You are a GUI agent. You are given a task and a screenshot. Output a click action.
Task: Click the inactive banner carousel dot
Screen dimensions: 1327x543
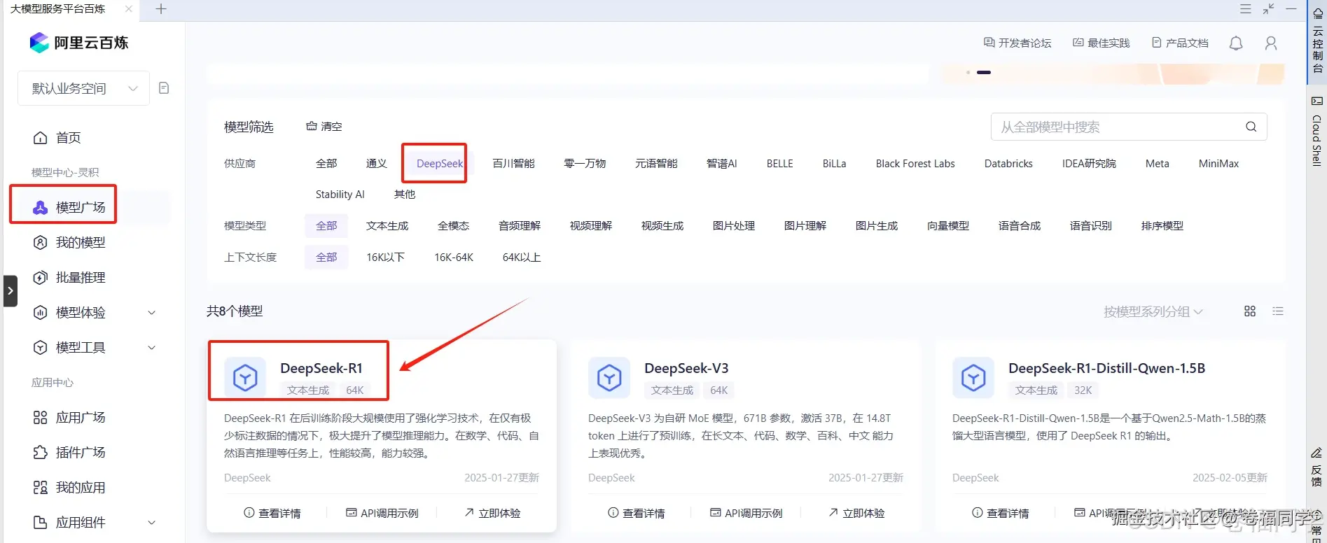coord(968,72)
